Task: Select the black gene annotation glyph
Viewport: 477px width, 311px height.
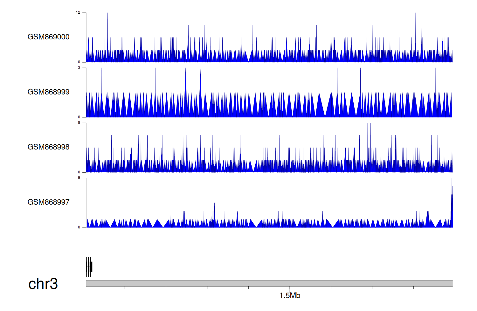Action: tap(89, 267)
